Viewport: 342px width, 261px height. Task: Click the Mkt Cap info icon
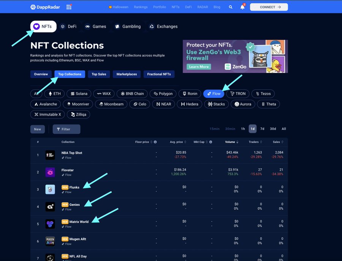pyautogui.click(x=211, y=142)
